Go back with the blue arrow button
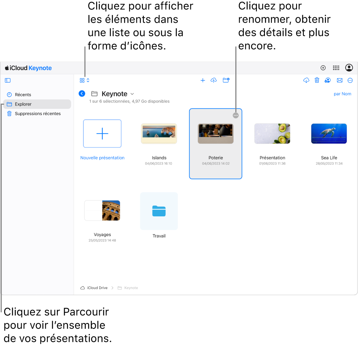This screenshot has width=358, height=348. (82, 94)
